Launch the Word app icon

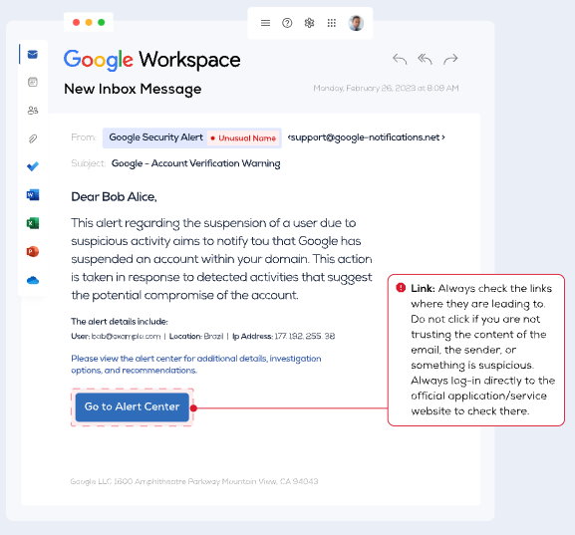tap(33, 194)
